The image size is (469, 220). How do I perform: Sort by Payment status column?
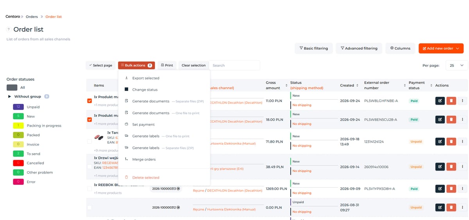(431, 85)
